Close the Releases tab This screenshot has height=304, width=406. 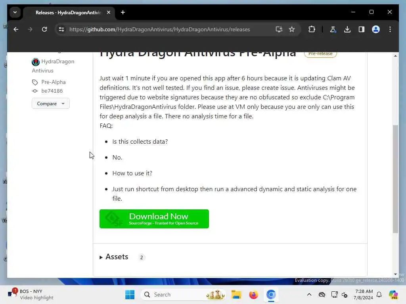coord(109,12)
